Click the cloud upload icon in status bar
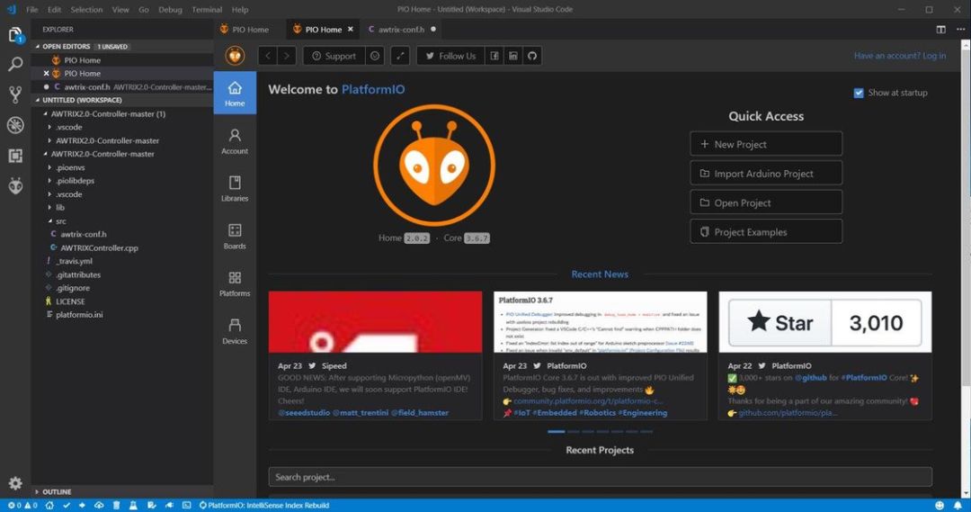 99,505
